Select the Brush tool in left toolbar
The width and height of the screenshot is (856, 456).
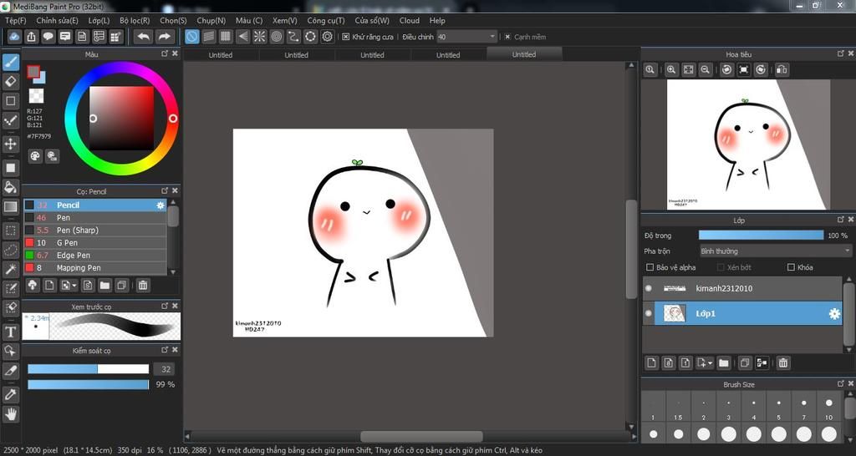10,62
